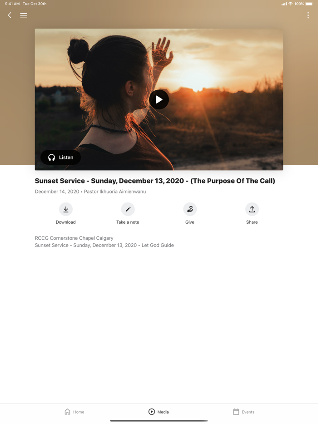Switch to the Media tab
Viewport: 318px width, 424px height.
pos(159,412)
